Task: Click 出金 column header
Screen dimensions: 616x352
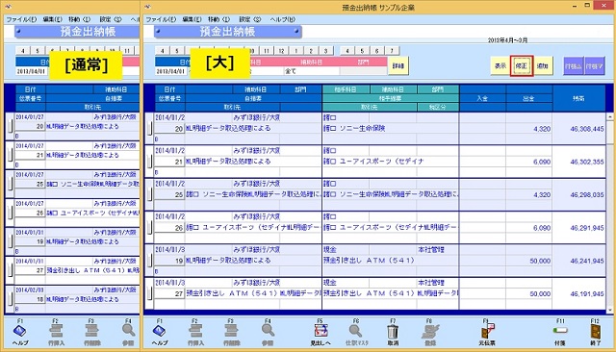Action: click(528, 98)
